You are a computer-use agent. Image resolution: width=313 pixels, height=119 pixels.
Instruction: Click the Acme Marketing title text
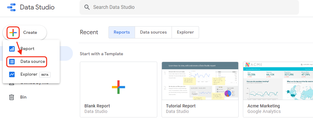(x=264, y=106)
